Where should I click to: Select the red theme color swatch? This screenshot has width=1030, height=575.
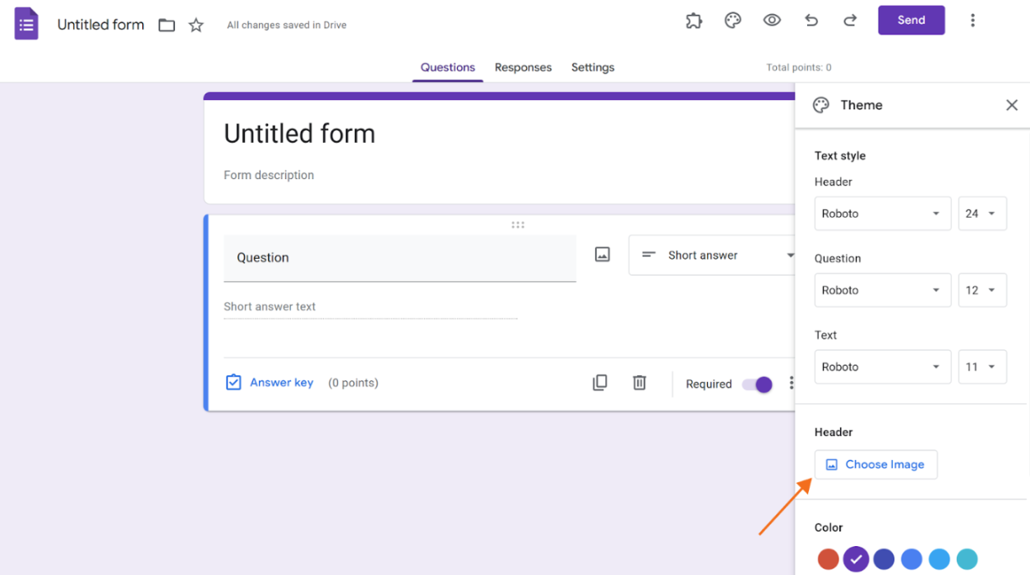[x=828, y=559]
